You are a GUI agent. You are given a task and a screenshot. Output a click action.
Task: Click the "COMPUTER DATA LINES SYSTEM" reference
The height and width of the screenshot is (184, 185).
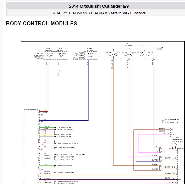click(67, 143)
